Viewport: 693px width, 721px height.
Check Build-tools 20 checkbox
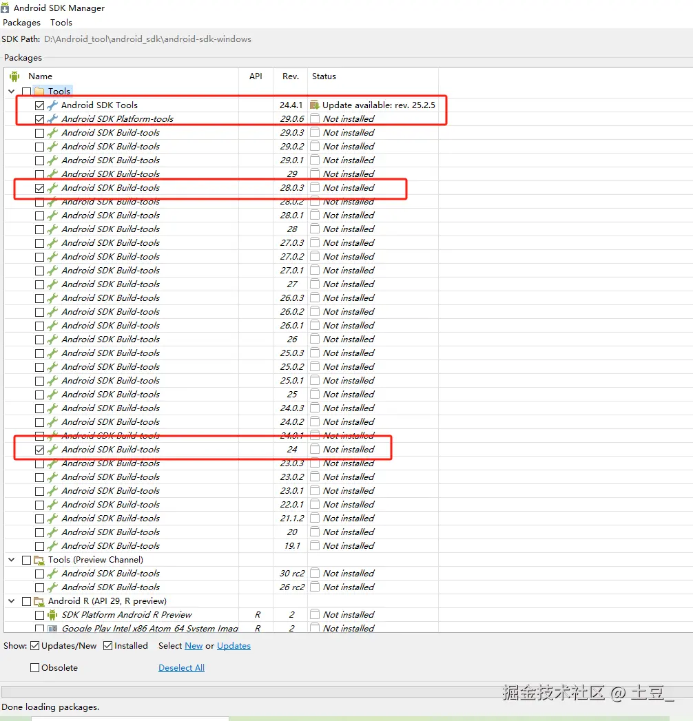[x=39, y=532]
